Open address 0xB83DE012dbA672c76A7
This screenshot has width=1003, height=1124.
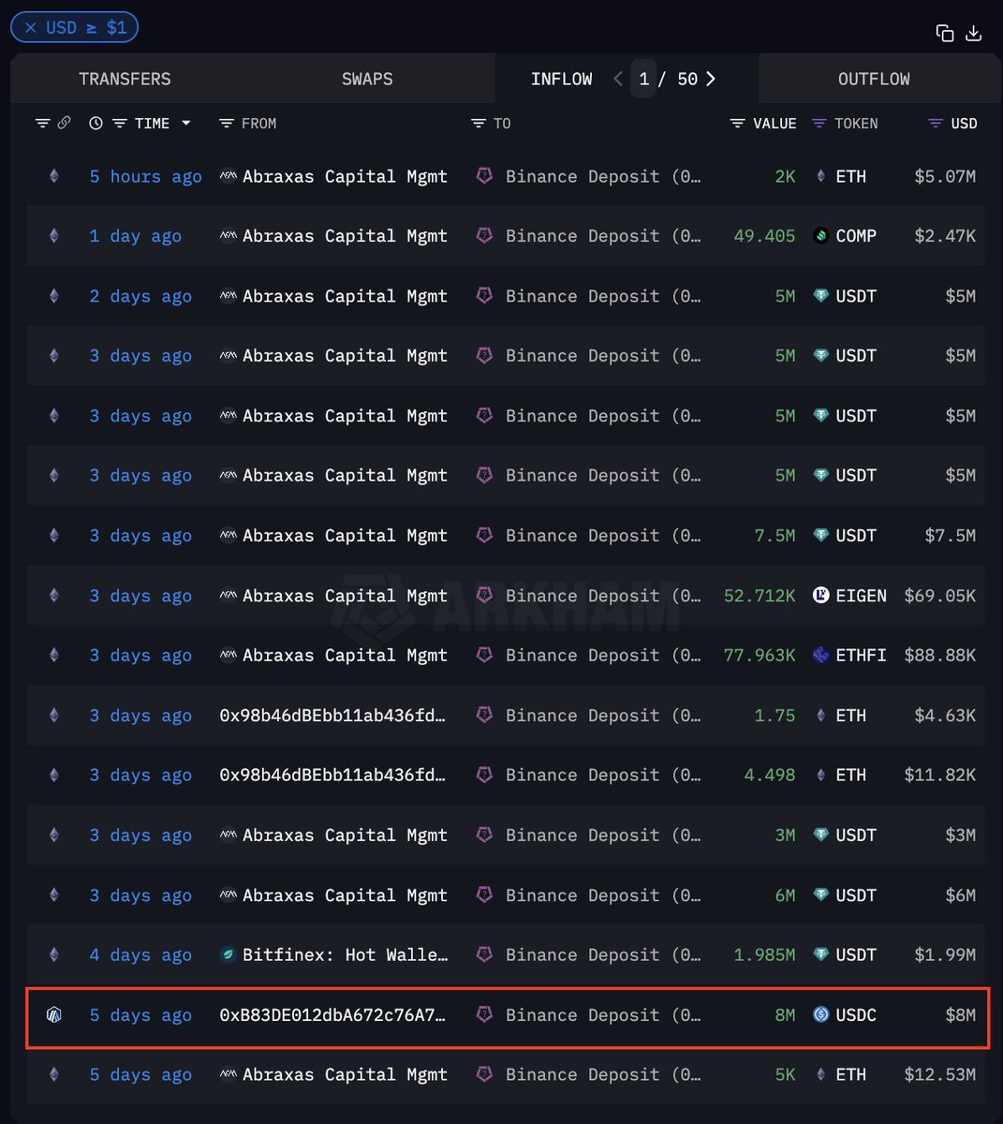tap(332, 1015)
